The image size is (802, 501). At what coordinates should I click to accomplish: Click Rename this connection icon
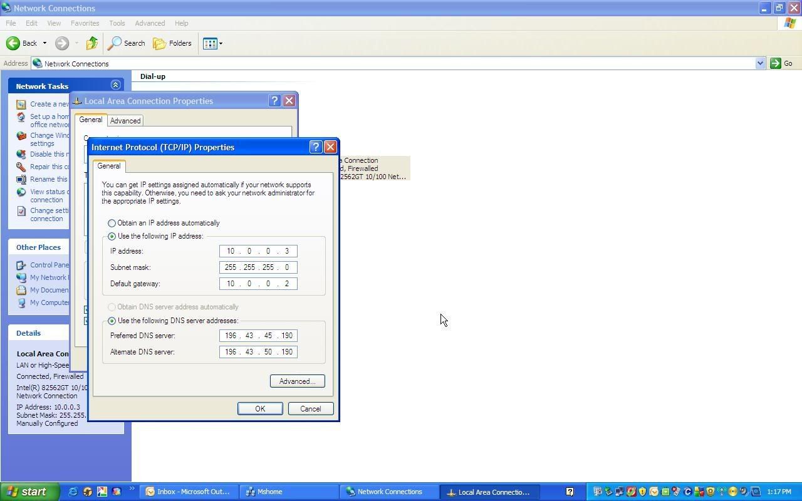click(21, 179)
